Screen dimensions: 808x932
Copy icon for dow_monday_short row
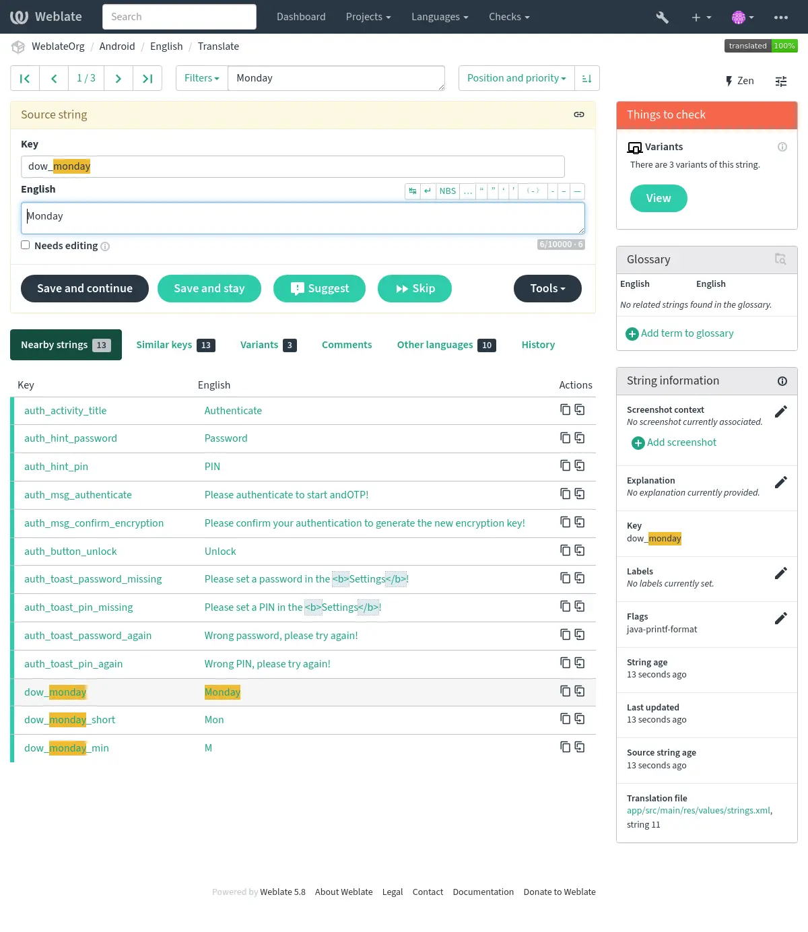click(x=566, y=719)
